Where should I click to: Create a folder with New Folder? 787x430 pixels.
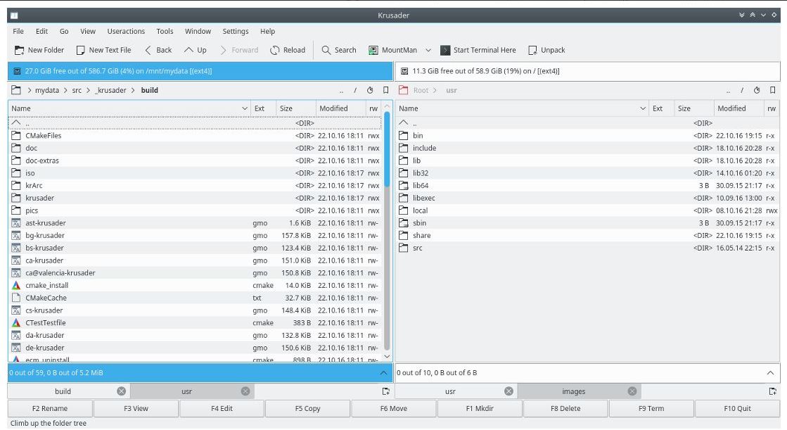click(39, 50)
